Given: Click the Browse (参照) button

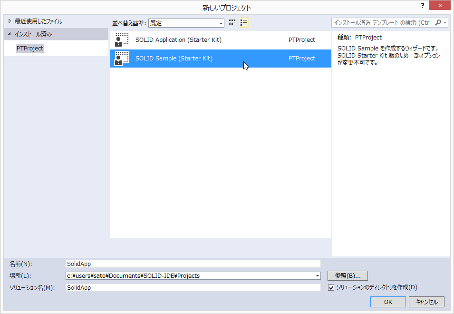Looking at the screenshot, I should [348, 275].
